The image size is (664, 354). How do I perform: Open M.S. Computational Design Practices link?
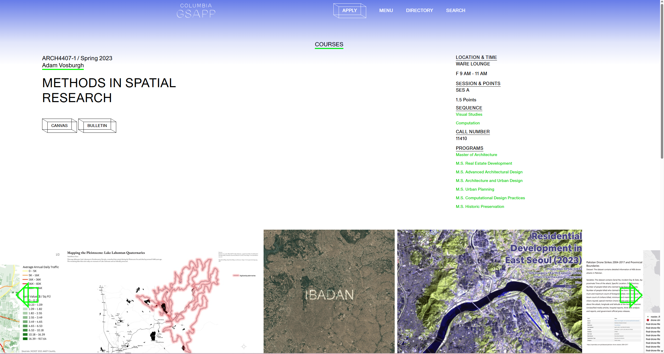click(490, 198)
